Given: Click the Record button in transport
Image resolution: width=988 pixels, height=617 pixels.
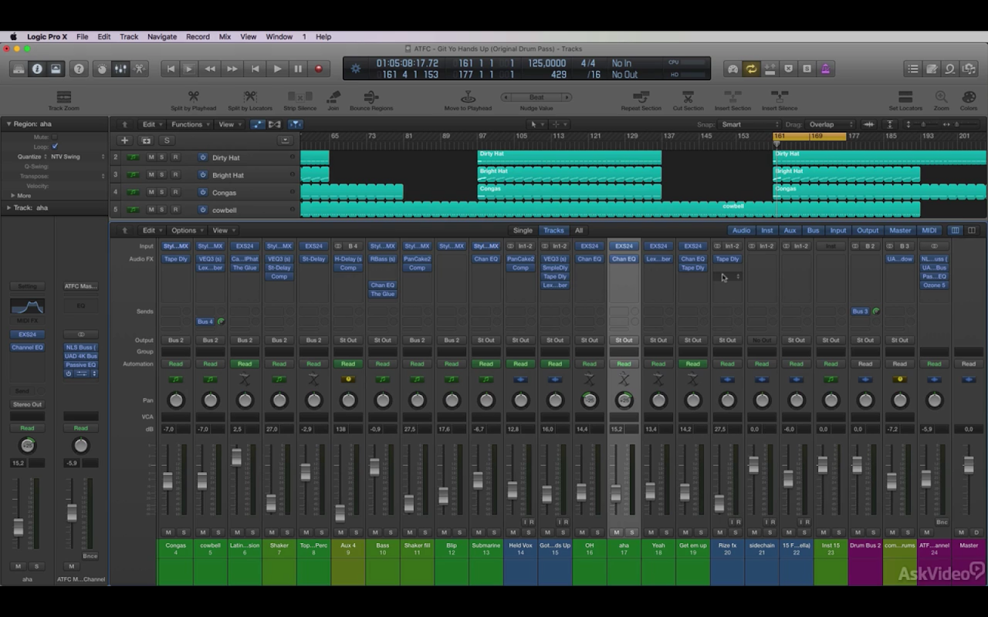Looking at the screenshot, I should click(318, 69).
